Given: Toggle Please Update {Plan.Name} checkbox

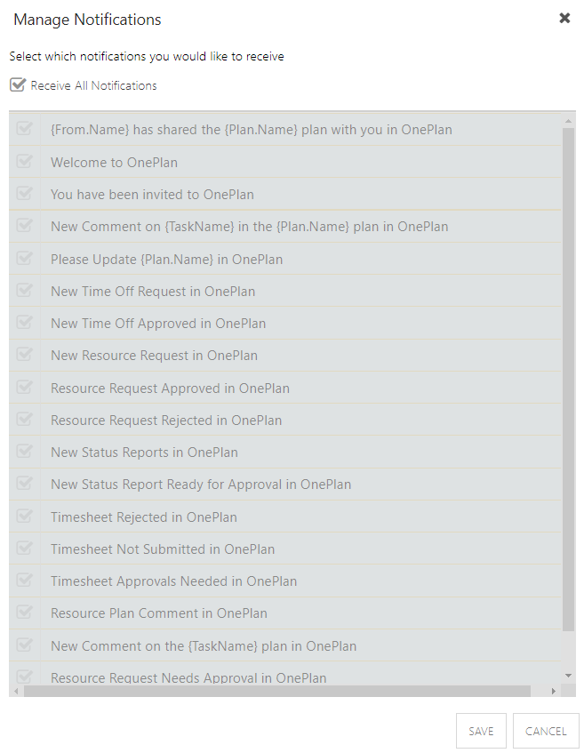Looking at the screenshot, I should [x=24, y=259].
